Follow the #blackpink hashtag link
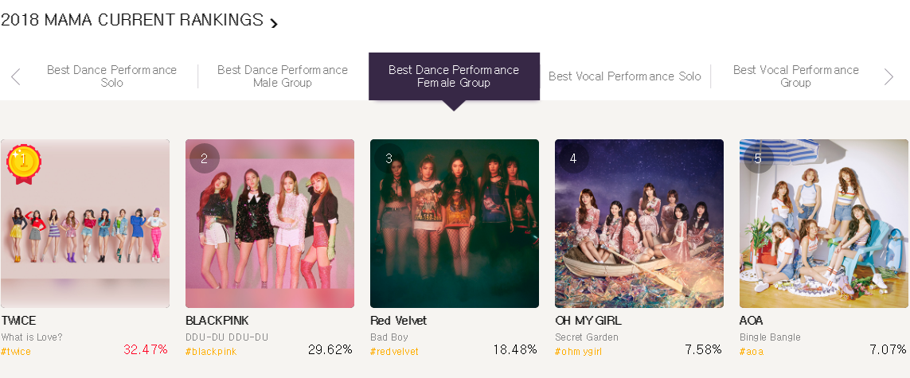This screenshot has height=378, width=910. 211,352
